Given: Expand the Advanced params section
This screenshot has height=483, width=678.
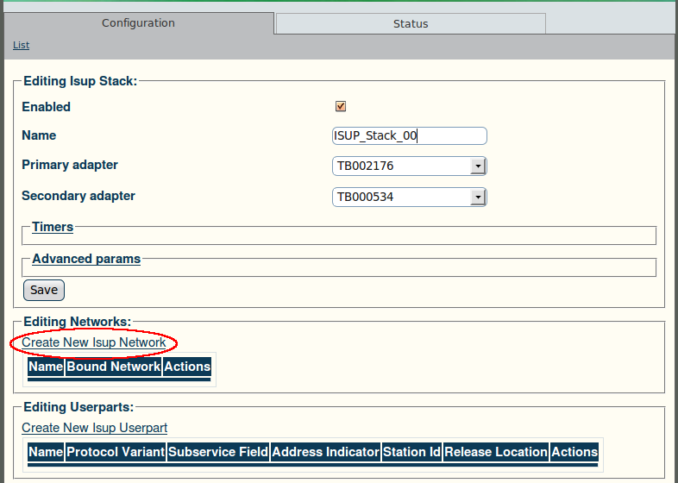Looking at the screenshot, I should tap(86, 259).
